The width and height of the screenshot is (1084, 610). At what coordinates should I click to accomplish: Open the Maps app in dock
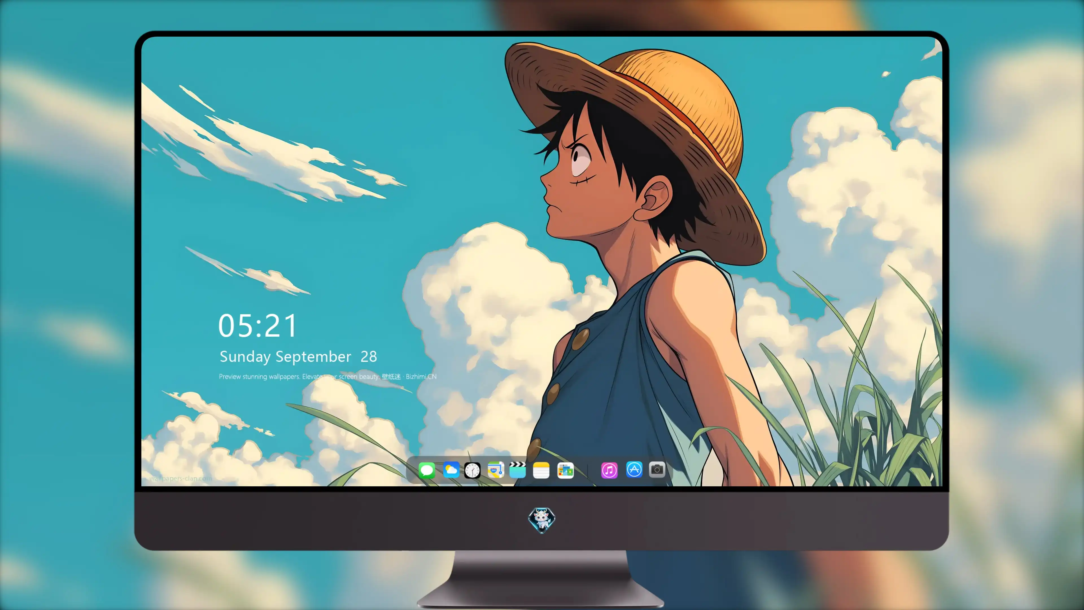click(x=496, y=470)
